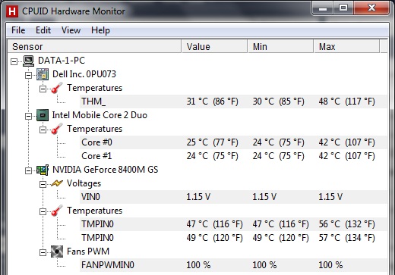Close the CPUID Hardware Monitor window

371,8
